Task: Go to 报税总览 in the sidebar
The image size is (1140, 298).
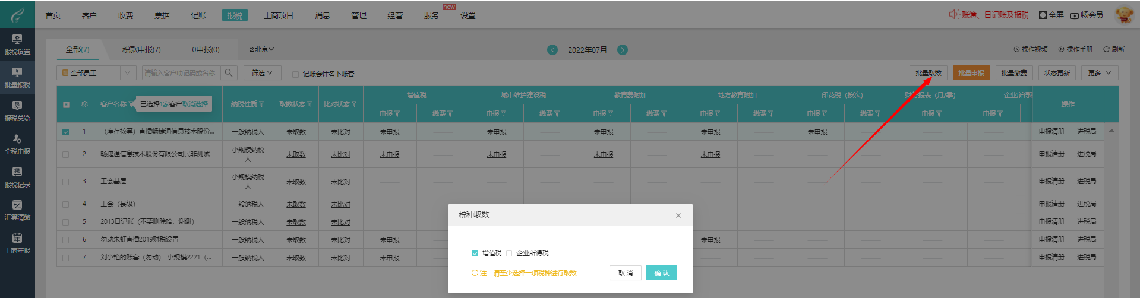Action: click(x=17, y=111)
